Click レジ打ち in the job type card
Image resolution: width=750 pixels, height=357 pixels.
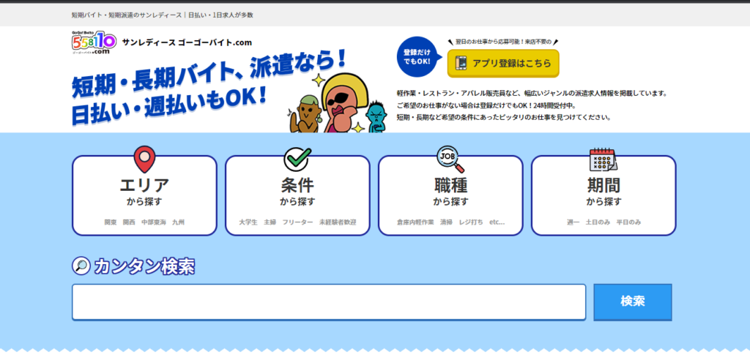(x=471, y=222)
